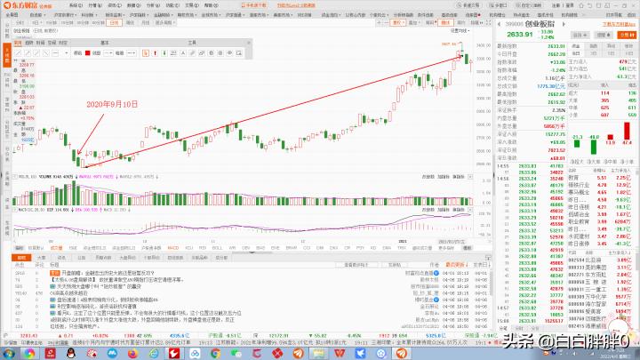Click the home icon in title bar

(582, 5)
